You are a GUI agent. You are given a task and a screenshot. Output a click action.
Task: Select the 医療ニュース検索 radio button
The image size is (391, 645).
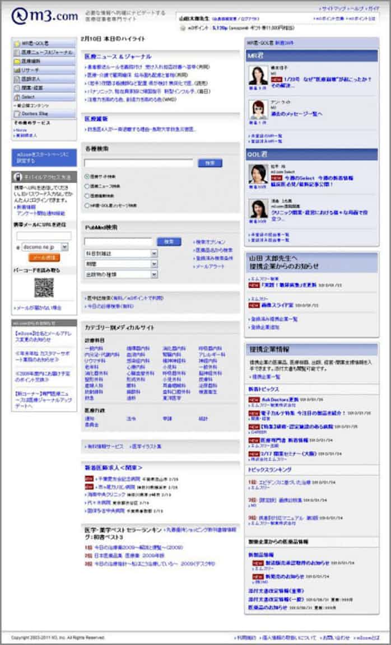tap(87, 186)
